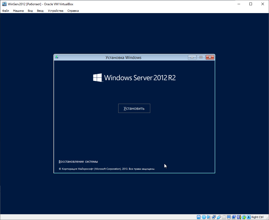Click the mouse integration status icon
The image size is (269, 220).
[x=244, y=217]
